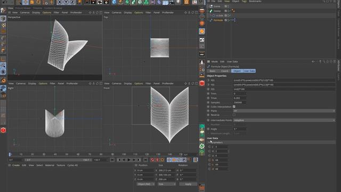The height and width of the screenshot is (192, 341).
Task: Open the Bookmarks menu in Object Manager
Action: [x=255, y=1]
